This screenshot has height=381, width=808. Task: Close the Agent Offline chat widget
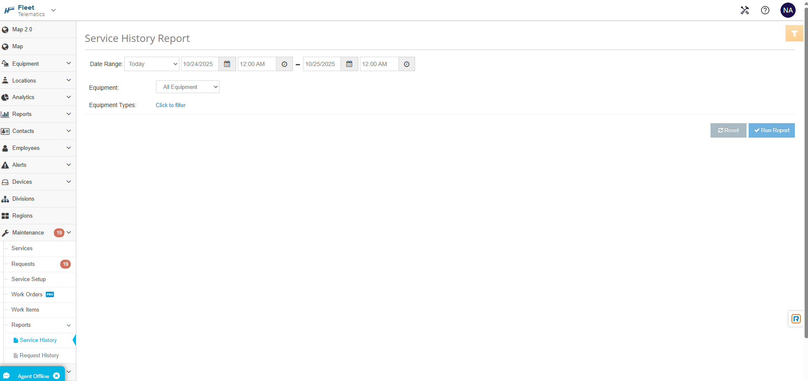point(56,376)
